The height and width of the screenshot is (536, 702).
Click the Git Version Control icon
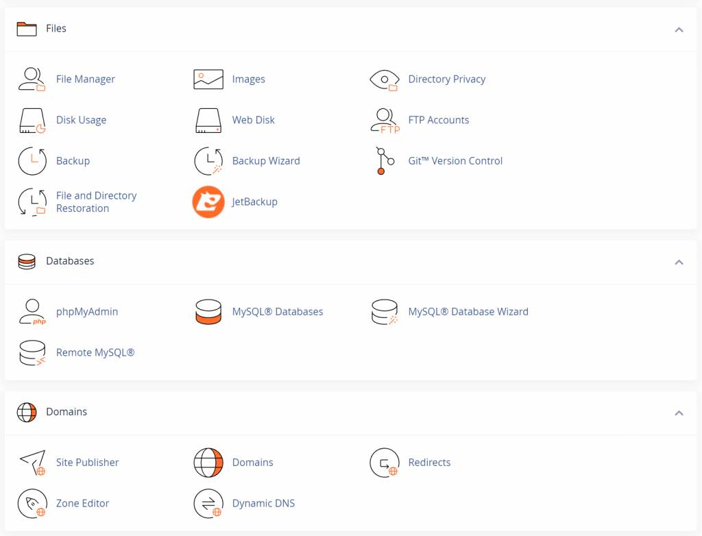(x=385, y=161)
